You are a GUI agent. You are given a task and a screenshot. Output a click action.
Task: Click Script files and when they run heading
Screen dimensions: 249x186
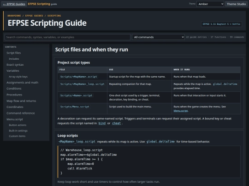click(x=92, y=50)
